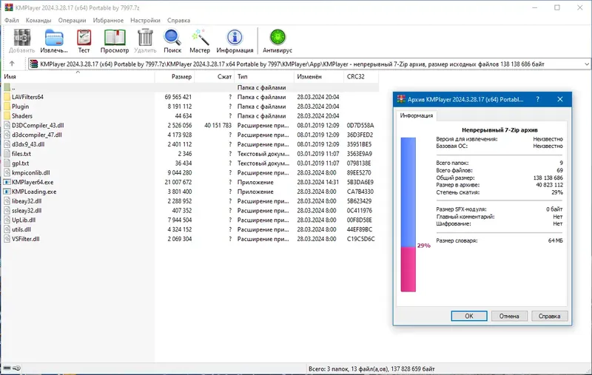The height and width of the screenshot is (375, 592).
Task: Select the Информация tab in dialog
Action: 417,115
